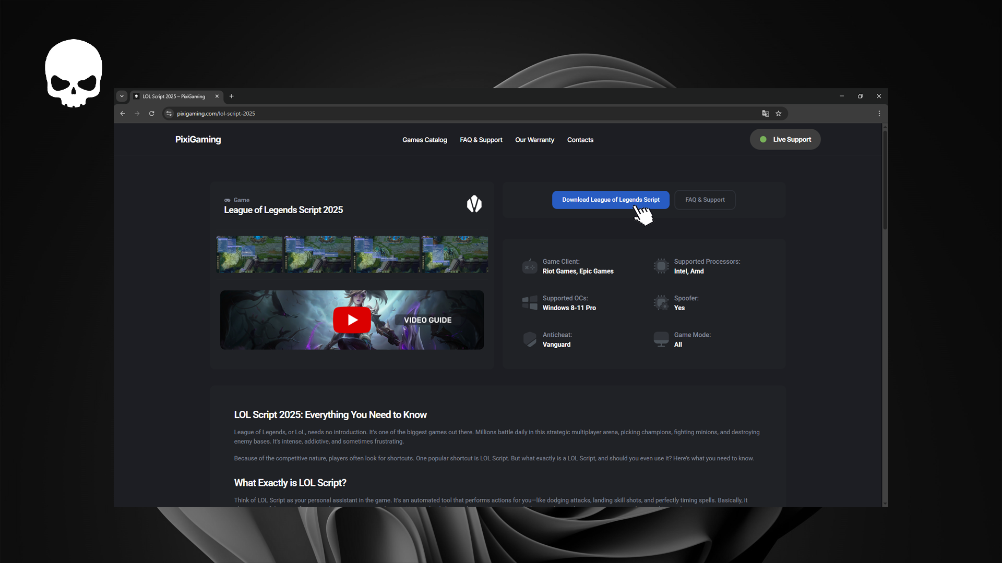The width and height of the screenshot is (1002, 563).
Task: Open FAQ & Support in top navigation
Action: point(481,140)
